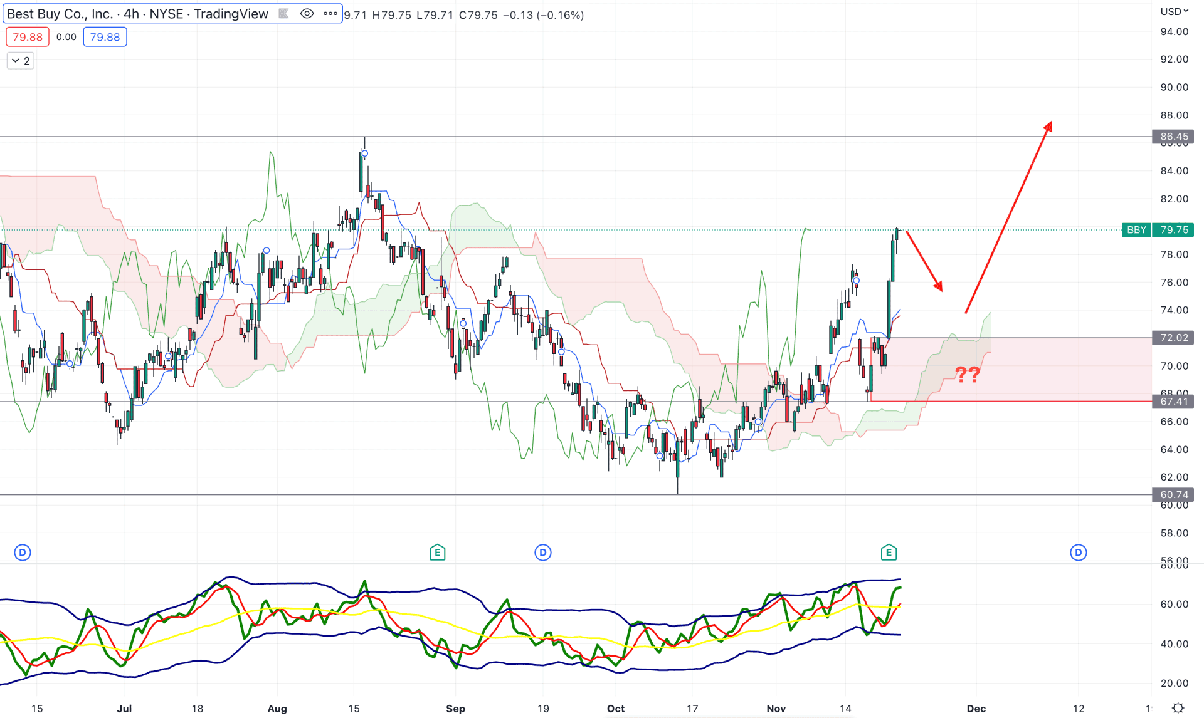Click the red 79.88 sell price box

[x=28, y=37]
